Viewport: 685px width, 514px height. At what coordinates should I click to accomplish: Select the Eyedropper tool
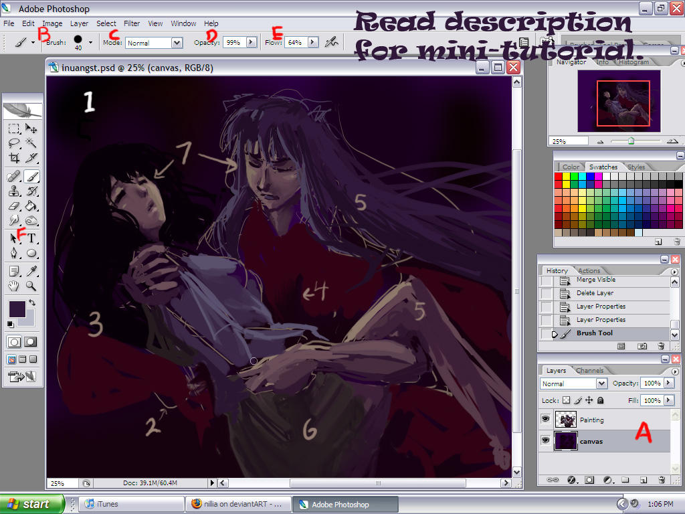tap(31, 272)
